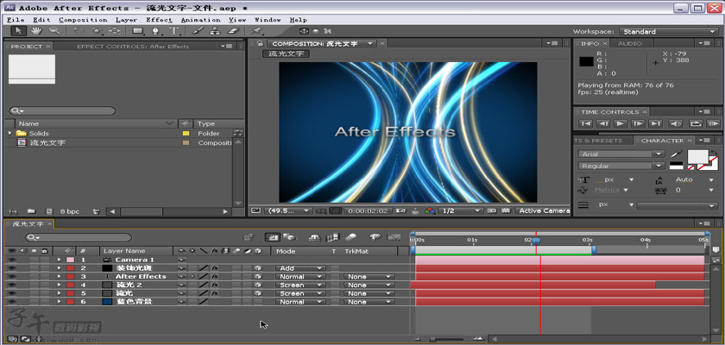The width and height of the screenshot is (725, 345).
Task: Open the File menu
Action: 16,20
